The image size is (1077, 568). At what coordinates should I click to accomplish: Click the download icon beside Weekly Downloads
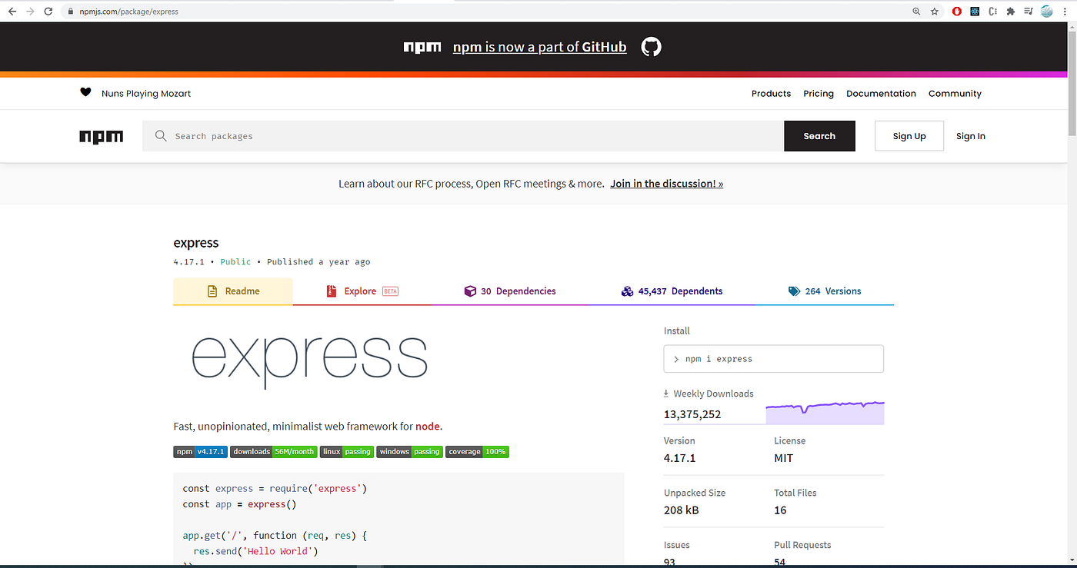[x=666, y=393]
